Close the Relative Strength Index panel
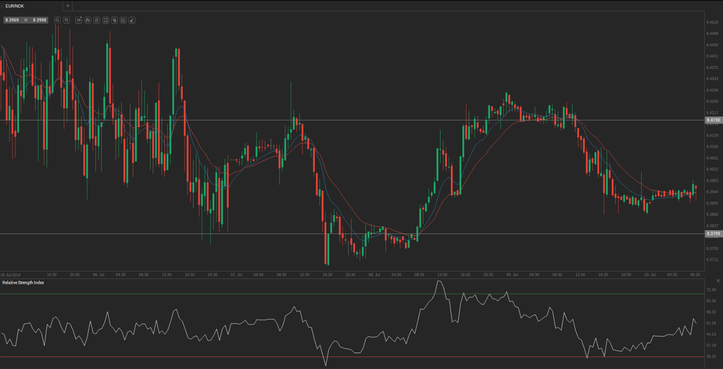Viewport: 723px width, 369px height. tap(718, 281)
